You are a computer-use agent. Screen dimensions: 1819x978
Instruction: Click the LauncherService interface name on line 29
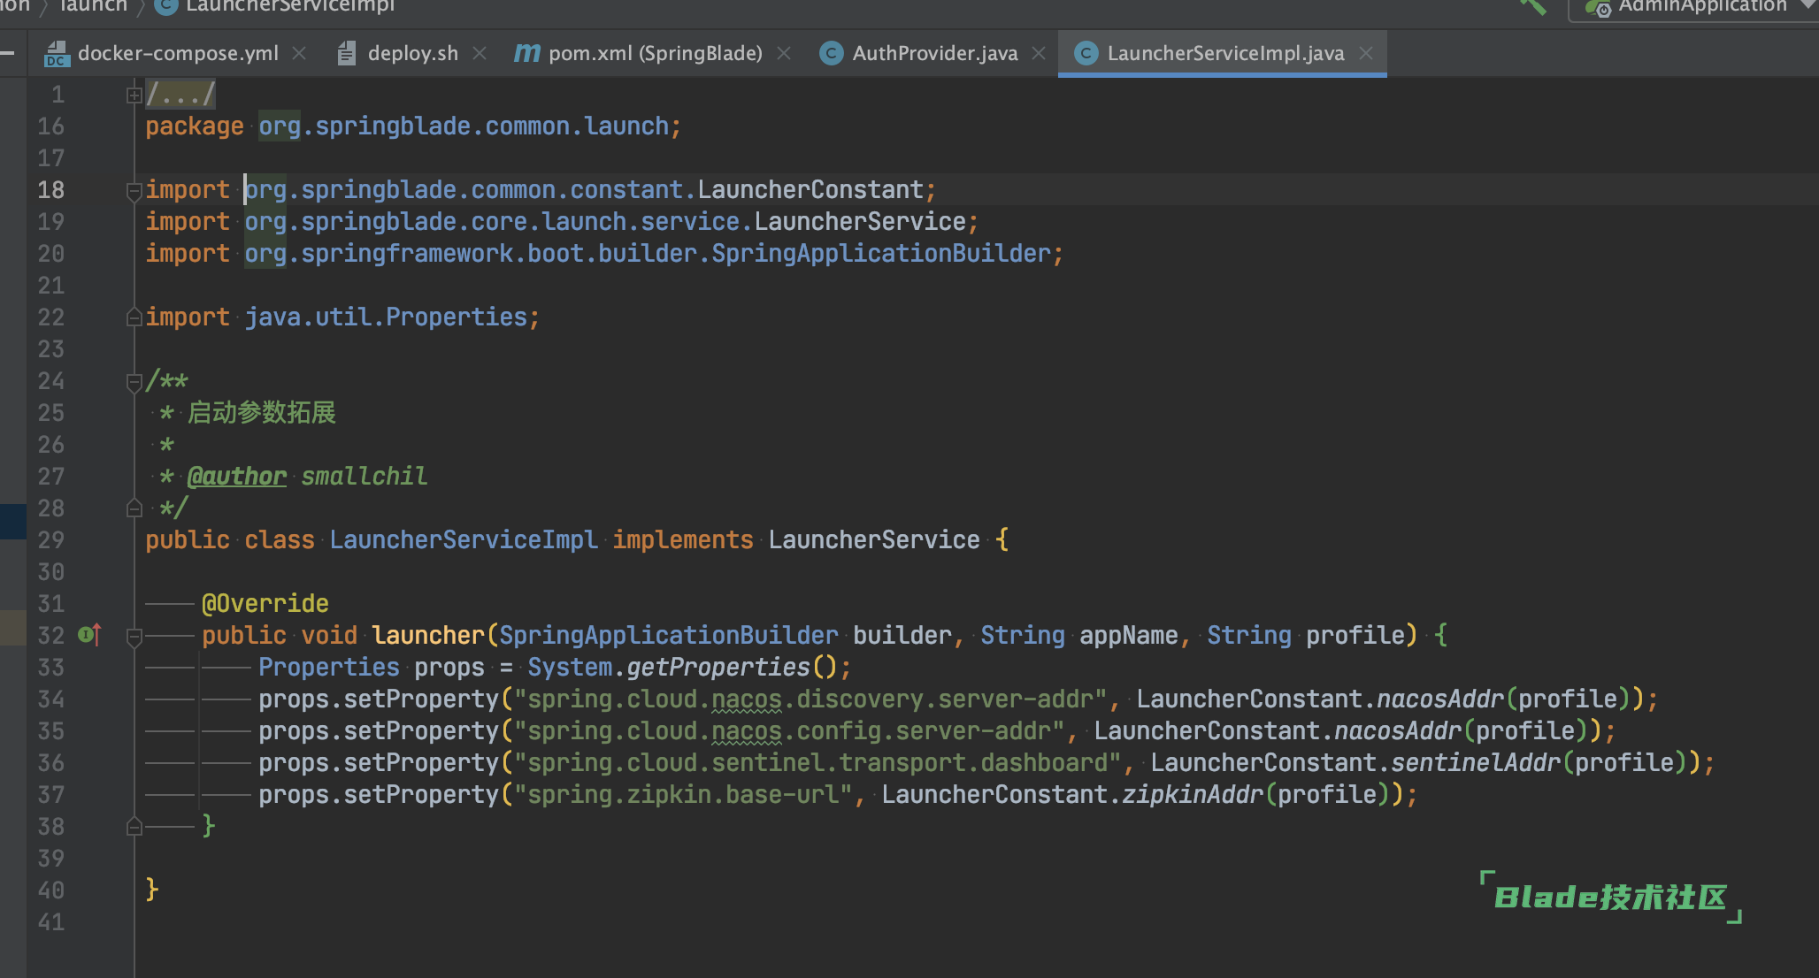click(x=874, y=539)
